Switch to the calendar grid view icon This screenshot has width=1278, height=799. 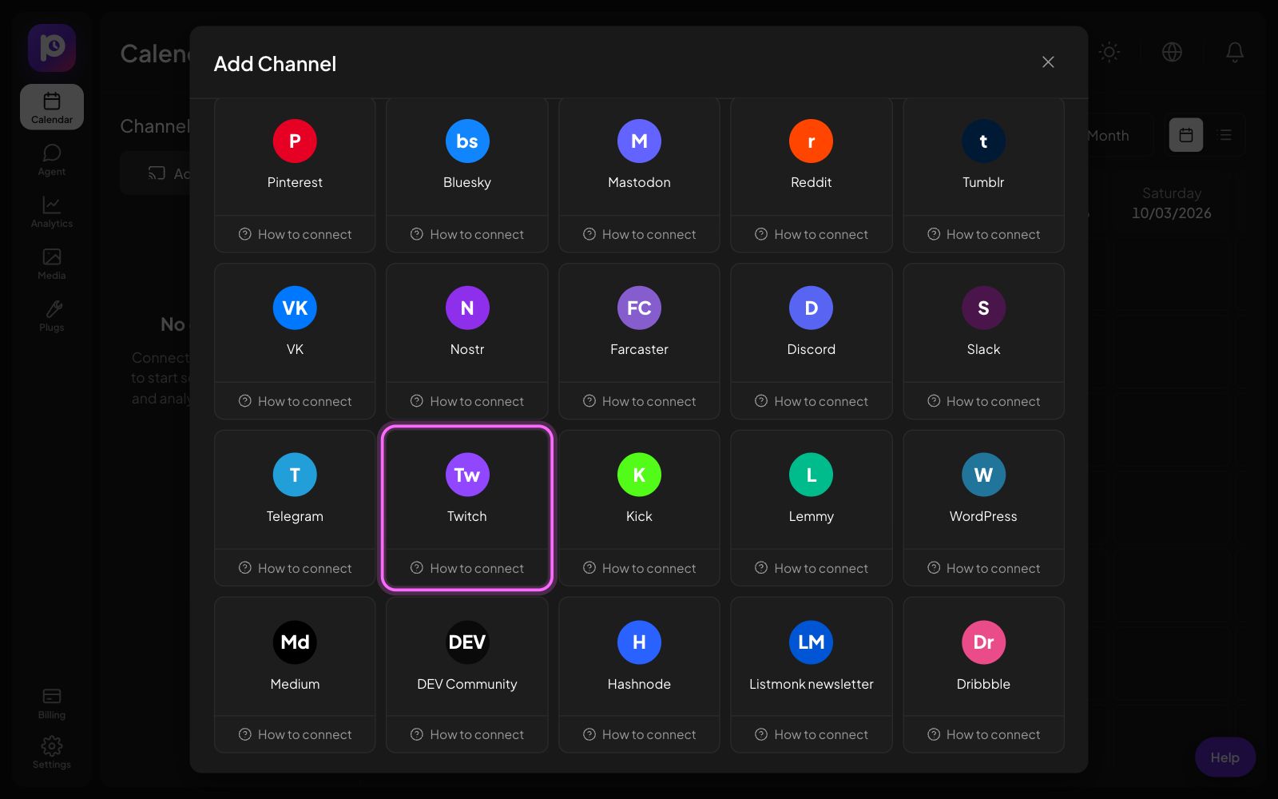click(1186, 135)
